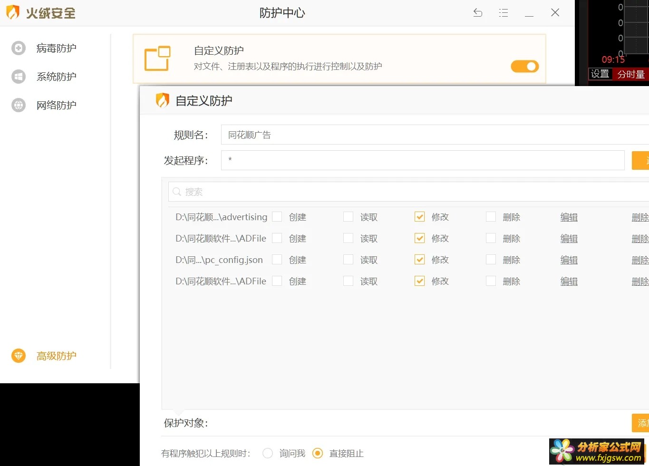Click the Huorong flame logo in title bar

tap(13, 12)
